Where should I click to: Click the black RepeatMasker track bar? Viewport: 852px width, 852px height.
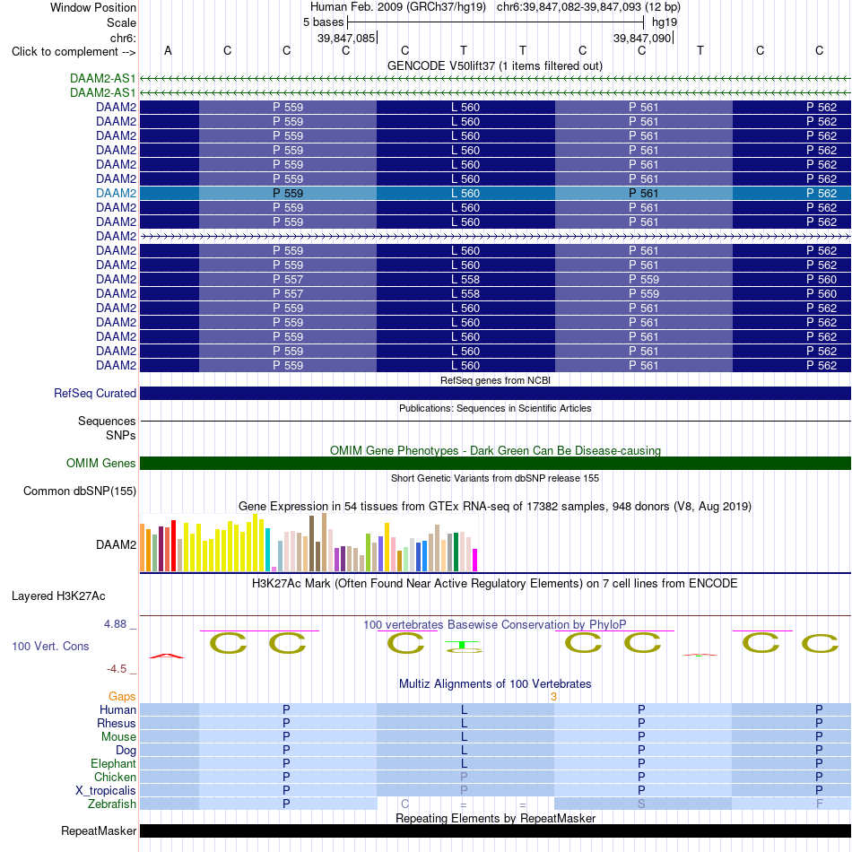495,830
